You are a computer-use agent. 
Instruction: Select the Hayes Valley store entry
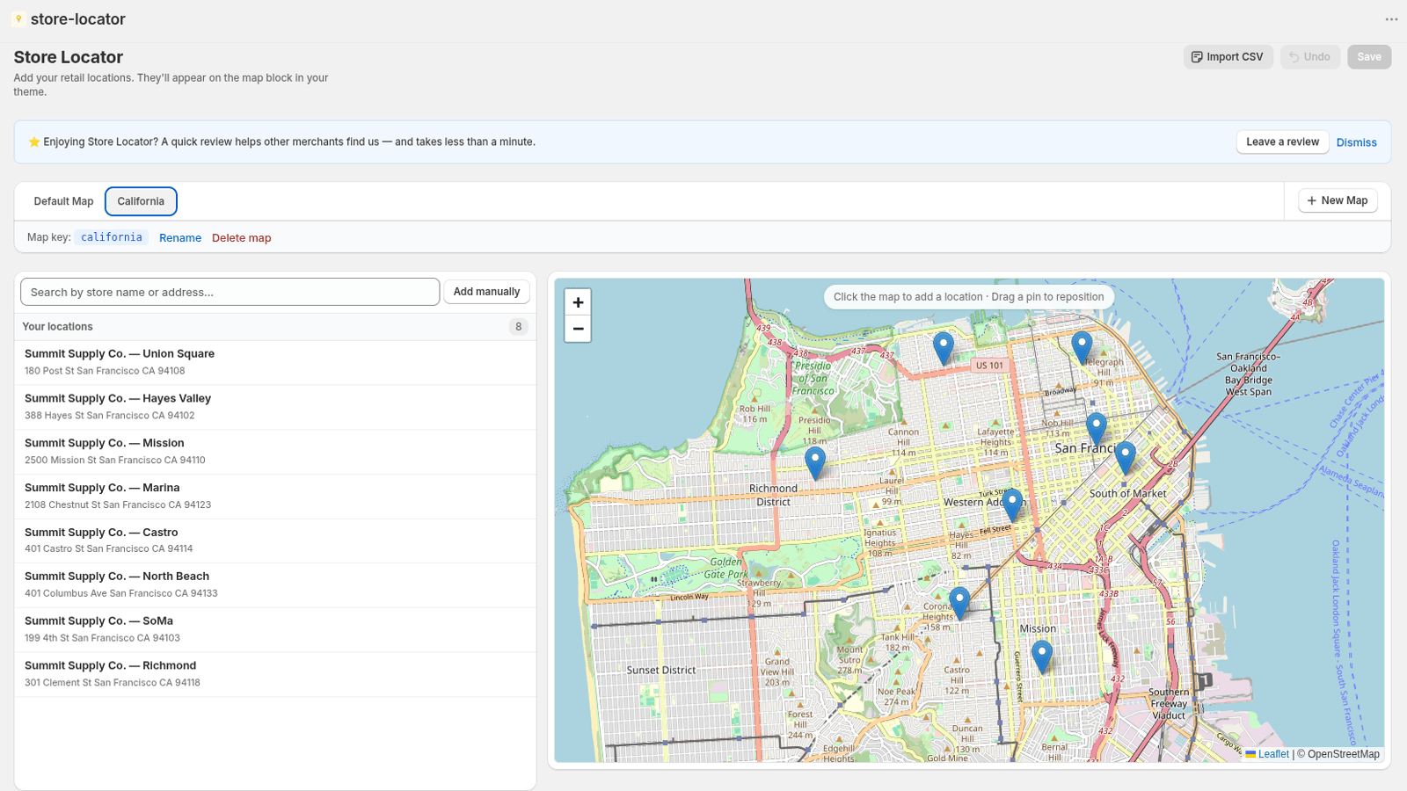(275, 407)
